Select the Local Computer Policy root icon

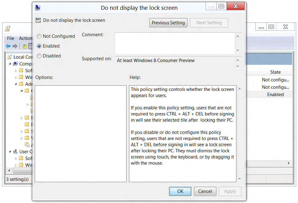(9, 57)
